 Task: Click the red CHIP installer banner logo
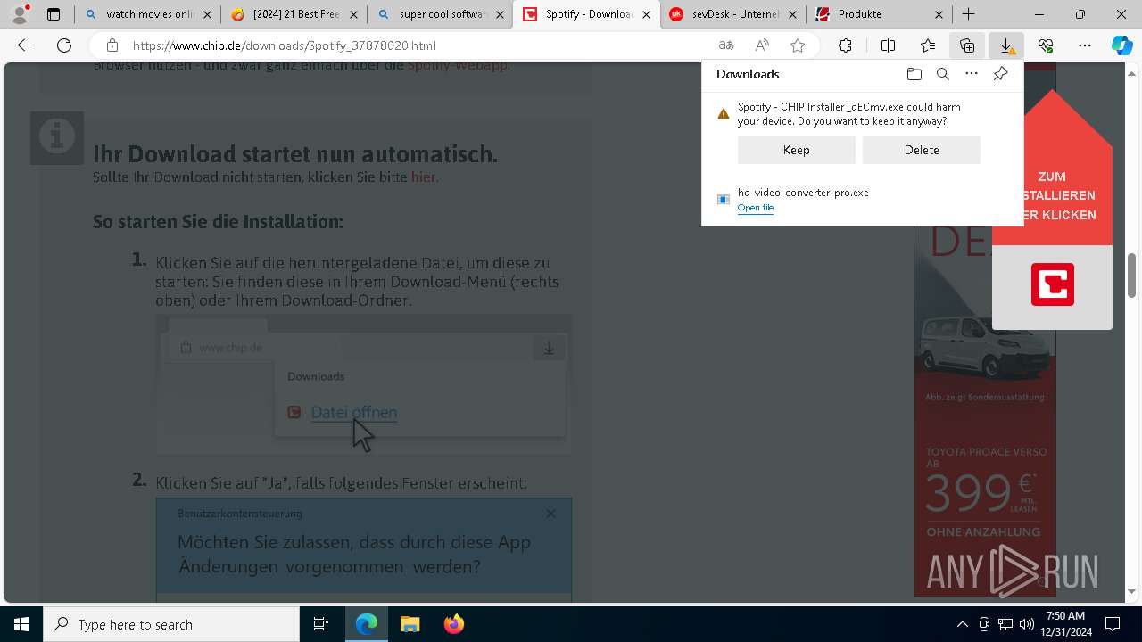tap(1053, 284)
